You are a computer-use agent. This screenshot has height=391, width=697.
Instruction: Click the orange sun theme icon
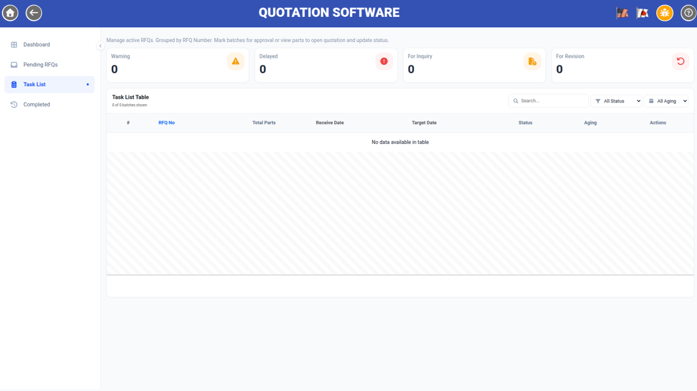pos(665,13)
